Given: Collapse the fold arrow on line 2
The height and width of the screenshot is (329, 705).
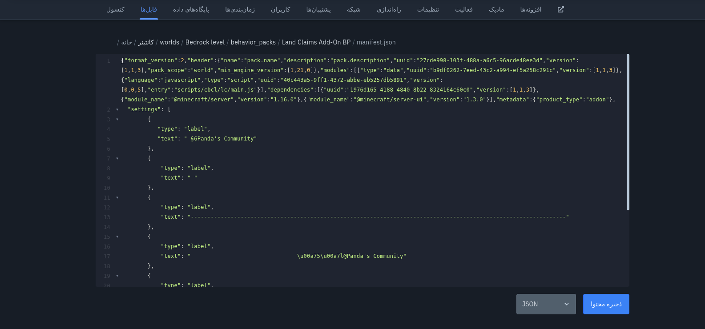Looking at the screenshot, I should 117,109.
